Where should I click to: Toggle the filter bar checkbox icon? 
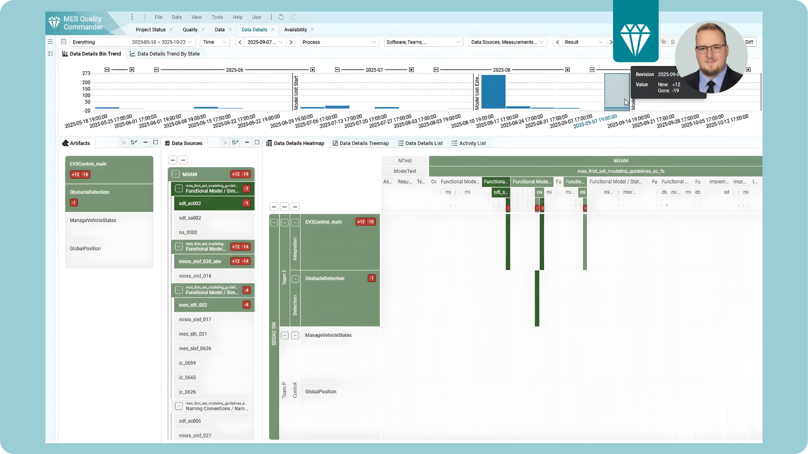point(64,42)
